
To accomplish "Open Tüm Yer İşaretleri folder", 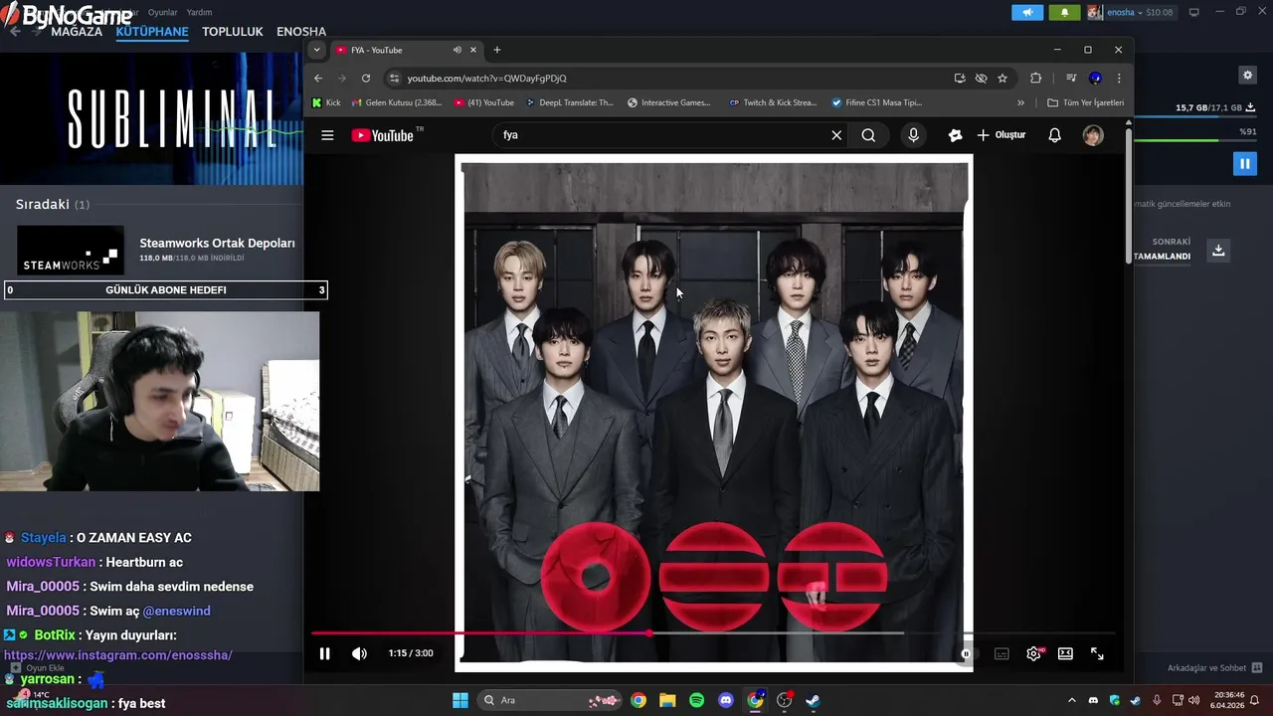I will 1085,102.
